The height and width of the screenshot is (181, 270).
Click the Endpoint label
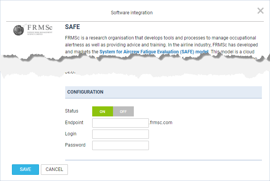click(x=74, y=123)
